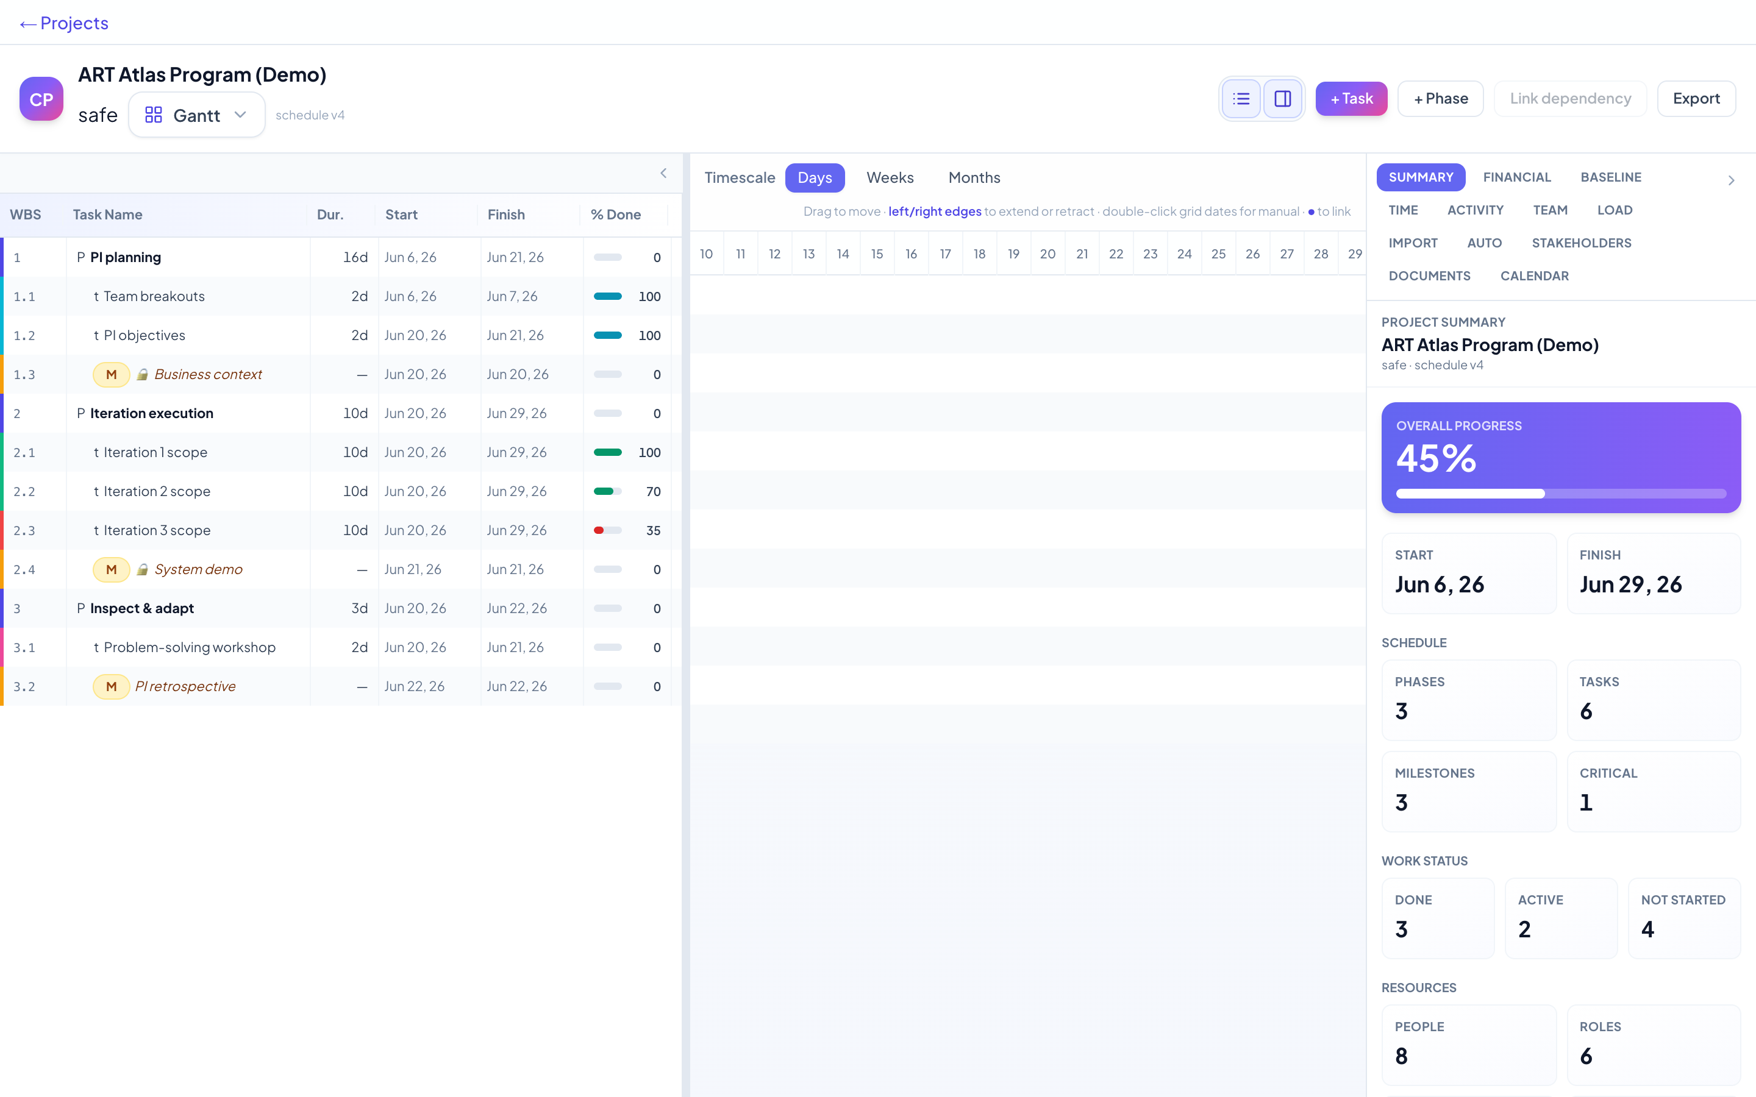The width and height of the screenshot is (1756, 1097).
Task: Switch to list view layout icon
Action: point(1241,99)
